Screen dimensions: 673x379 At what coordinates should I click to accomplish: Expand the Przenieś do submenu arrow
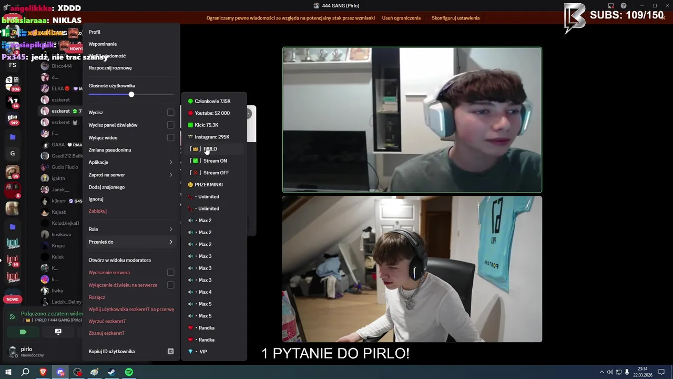(x=171, y=242)
